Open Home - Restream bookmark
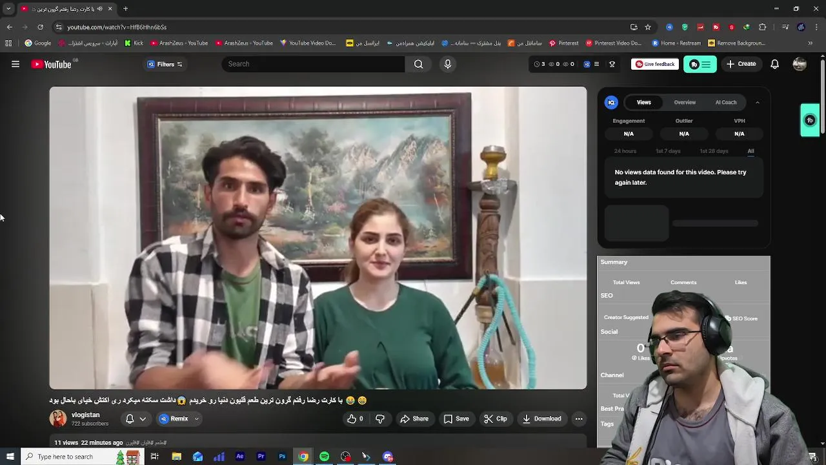Screen dimensions: 826x465 click(x=676, y=43)
